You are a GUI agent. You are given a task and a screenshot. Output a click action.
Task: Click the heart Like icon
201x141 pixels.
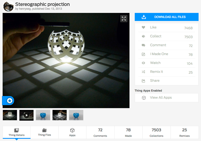(144, 27)
